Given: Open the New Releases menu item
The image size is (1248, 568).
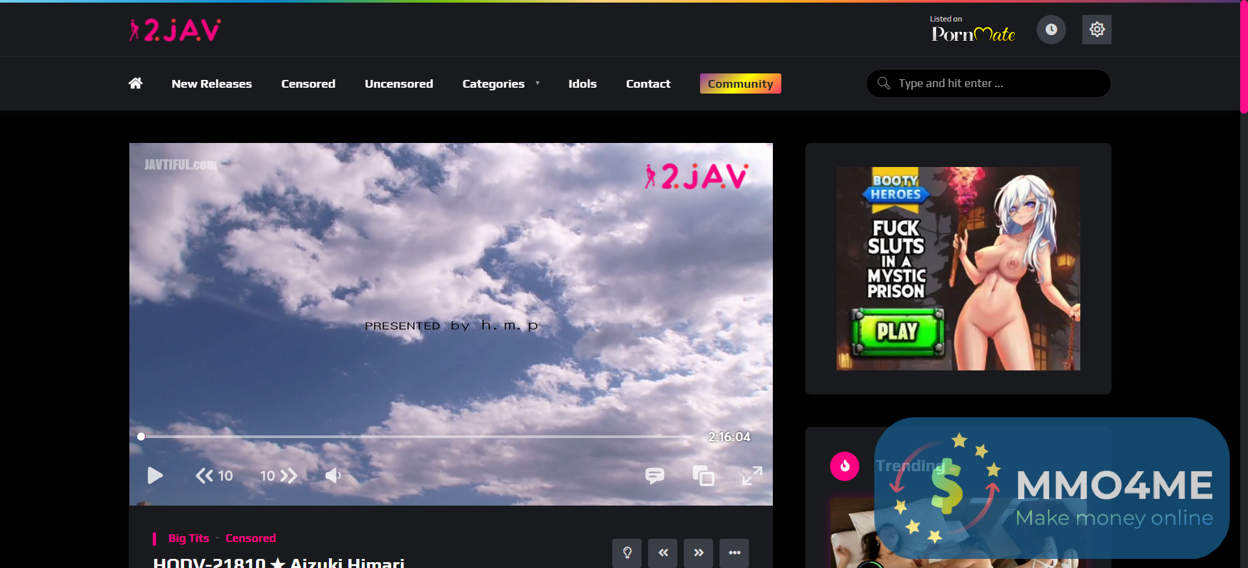Looking at the screenshot, I should point(212,84).
